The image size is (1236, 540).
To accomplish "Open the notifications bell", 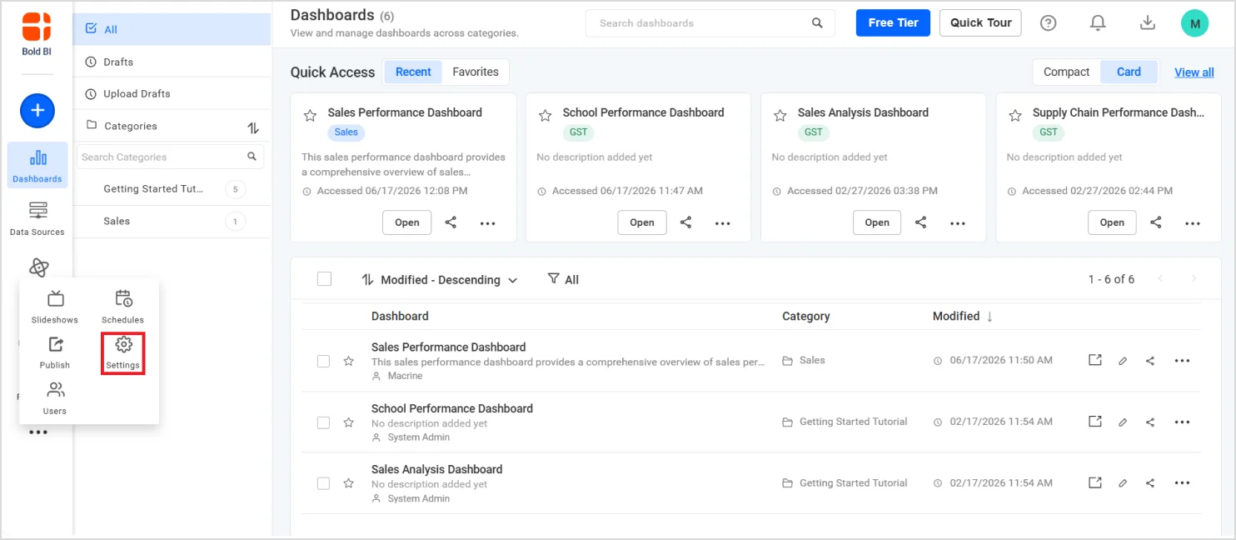I will pyautogui.click(x=1098, y=23).
